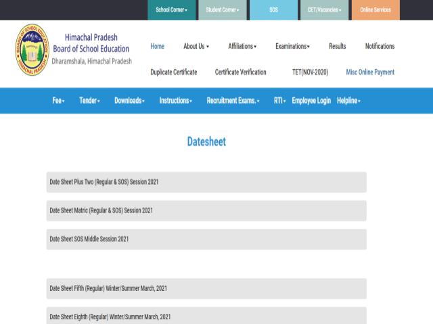This screenshot has height=324, width=433.
Task: Select TET(NOV-2020) menu item
Action: pos(310,72)
